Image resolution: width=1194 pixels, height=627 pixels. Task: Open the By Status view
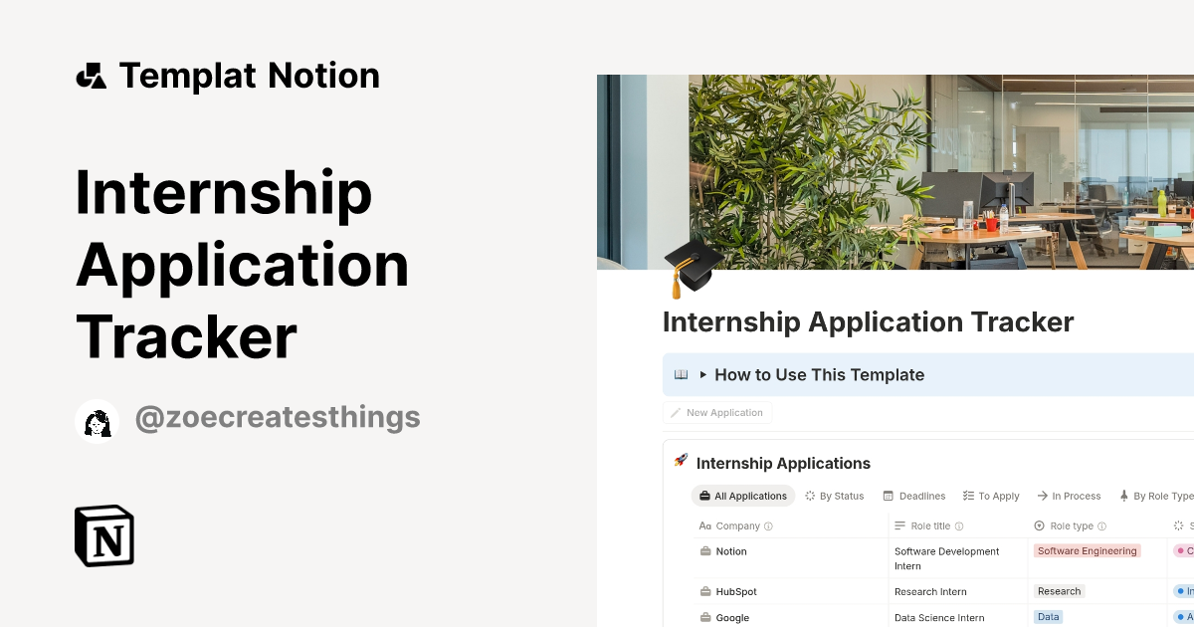834,496
